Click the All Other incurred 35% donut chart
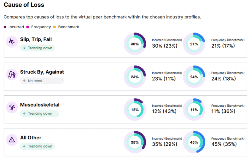 point(135,142)
